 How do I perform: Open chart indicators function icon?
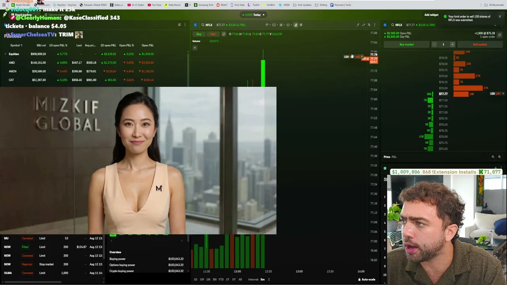[x=358, y=25]
